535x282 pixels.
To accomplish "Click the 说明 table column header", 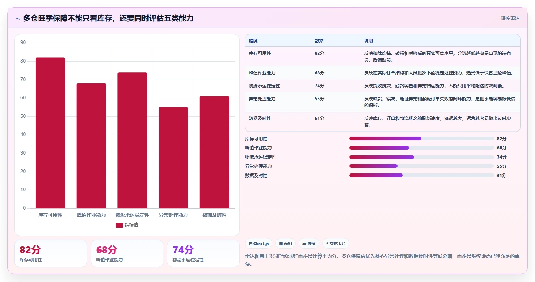I will [369, 41].
